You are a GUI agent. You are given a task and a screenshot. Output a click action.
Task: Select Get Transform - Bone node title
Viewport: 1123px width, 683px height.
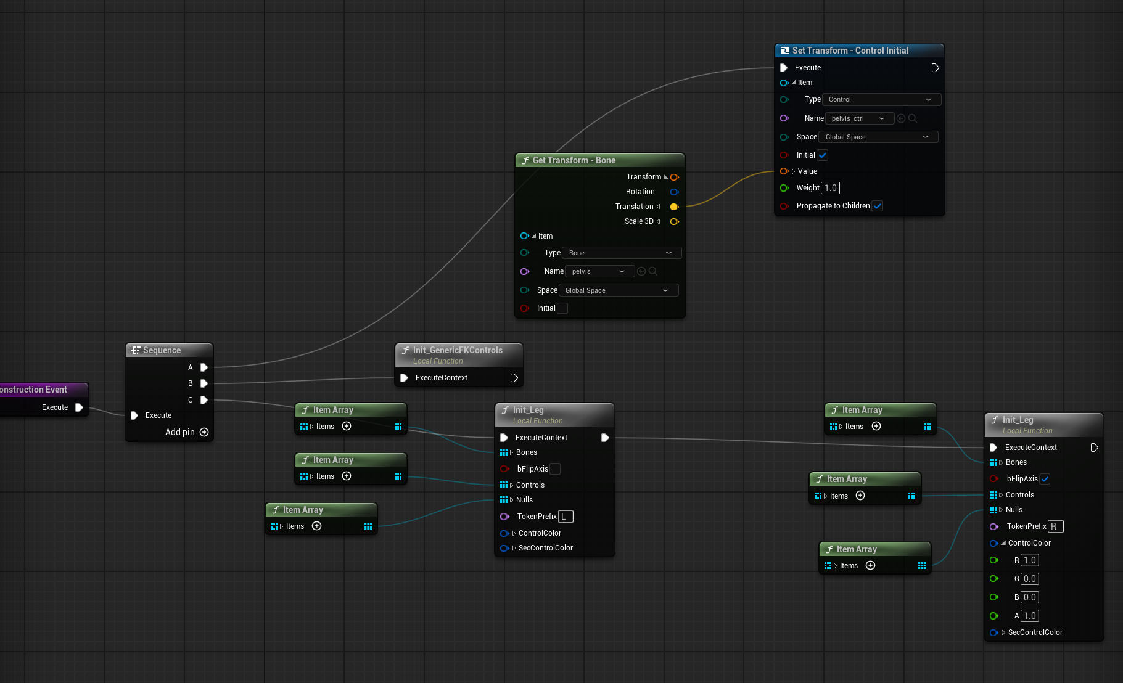(574, 160)
